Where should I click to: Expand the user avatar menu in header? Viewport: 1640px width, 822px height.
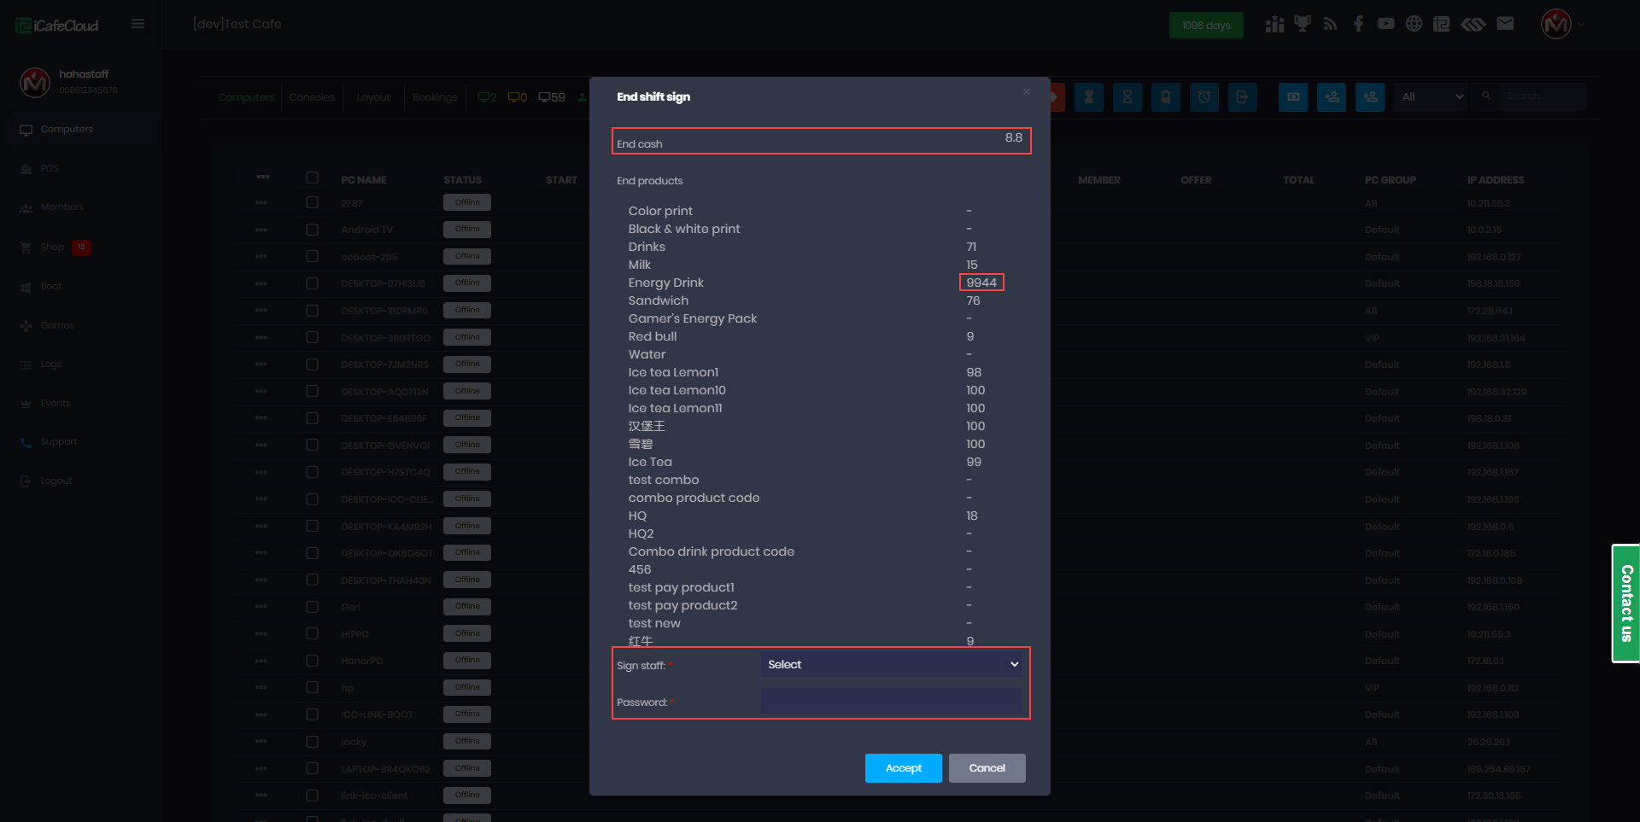(1563, 24)
